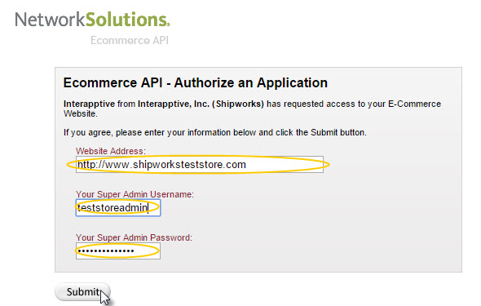Select the Super Admin Username field
Viewport: 481px width, 306px height.
[118, 208]
